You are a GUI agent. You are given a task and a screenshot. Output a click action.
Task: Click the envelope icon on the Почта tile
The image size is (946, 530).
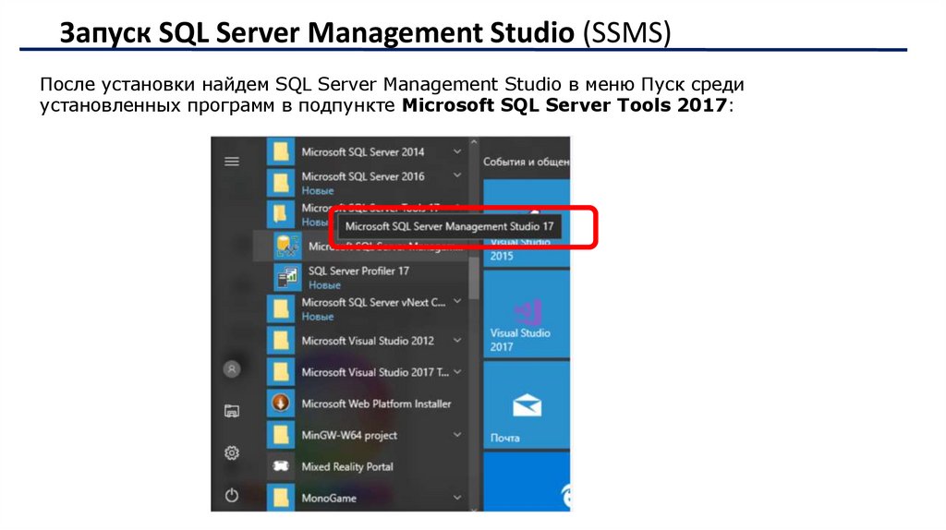click(527, 405)
